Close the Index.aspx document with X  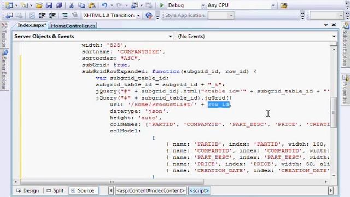tap(334, 25)
